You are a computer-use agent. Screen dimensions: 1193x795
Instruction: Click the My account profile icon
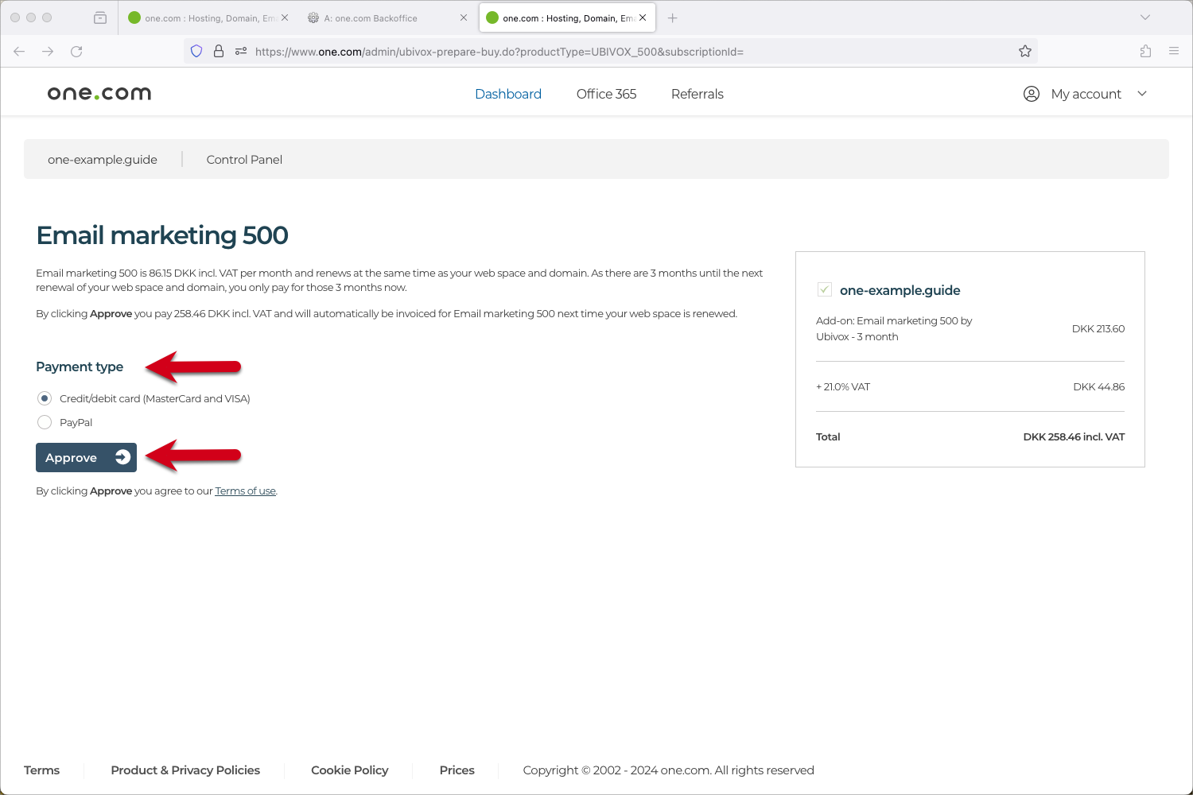(1031, 93)
